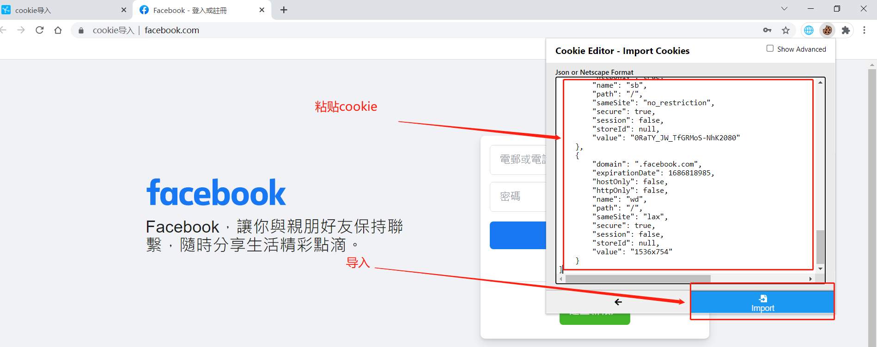Click the globe extension icon
The width and height of the screenshot is (877, 347).
point(809,30)
